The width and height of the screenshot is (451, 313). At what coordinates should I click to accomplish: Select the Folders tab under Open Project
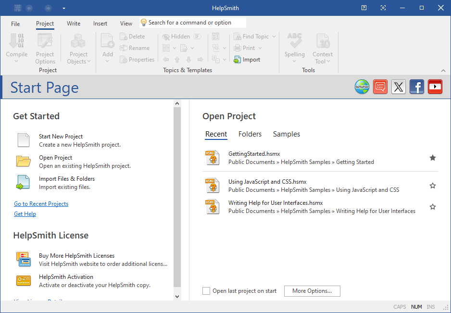(250, 134)
